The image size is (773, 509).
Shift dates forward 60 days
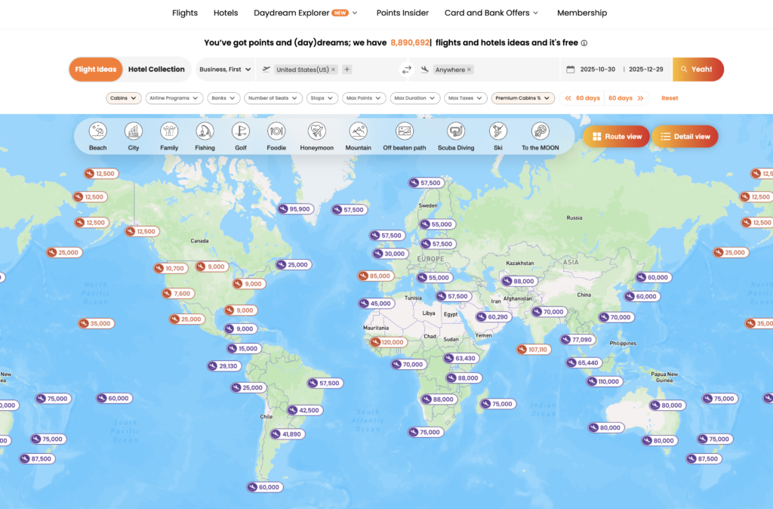point(627,98)
